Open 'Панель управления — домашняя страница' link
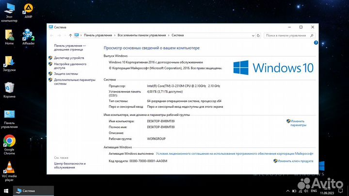The width and height of the screenshot is (349, 196). coord(70,48)
